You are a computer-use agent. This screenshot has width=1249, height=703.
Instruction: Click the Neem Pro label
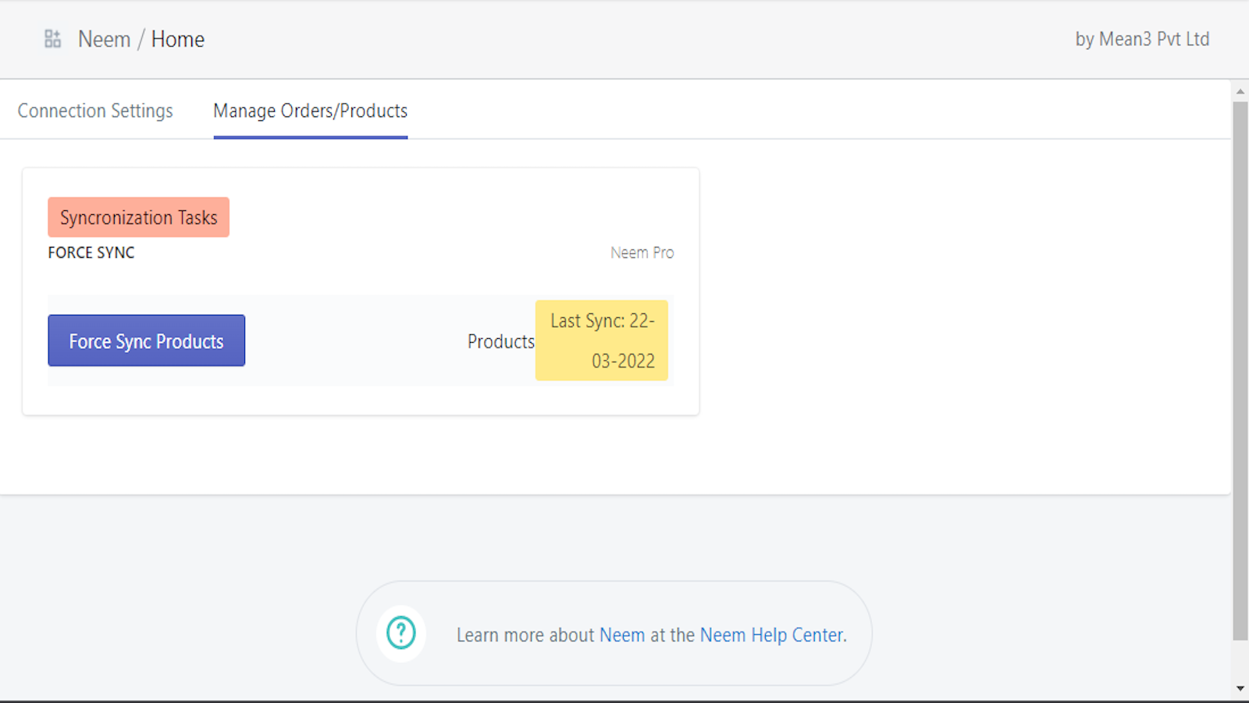(x=642, y=252)
